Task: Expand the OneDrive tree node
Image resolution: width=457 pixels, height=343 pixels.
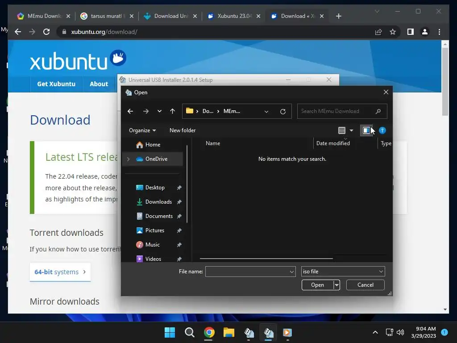Action: [128, 159]
